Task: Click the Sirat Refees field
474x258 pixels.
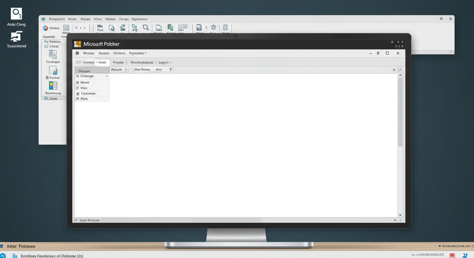Action: [142, 70]
